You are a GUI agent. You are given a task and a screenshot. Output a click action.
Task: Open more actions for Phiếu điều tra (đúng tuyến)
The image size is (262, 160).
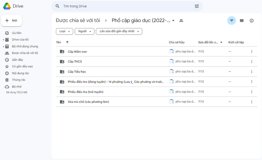tap(252, 82)
